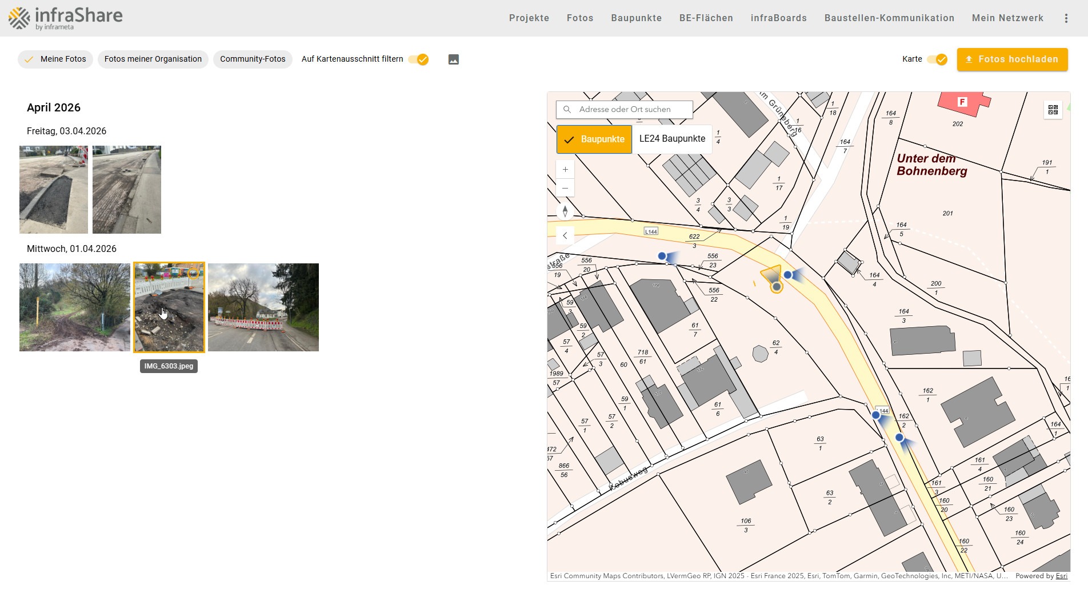Screen dimensions: 1088x609
Task: Zoom in on the map with plus
Action: pos(565,170)
